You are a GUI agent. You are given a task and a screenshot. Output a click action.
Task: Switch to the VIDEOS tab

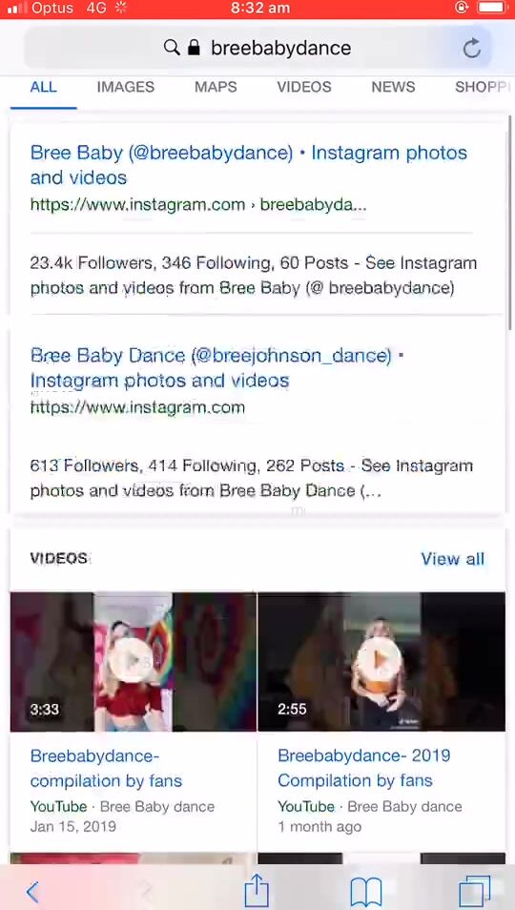click(304, 87)
